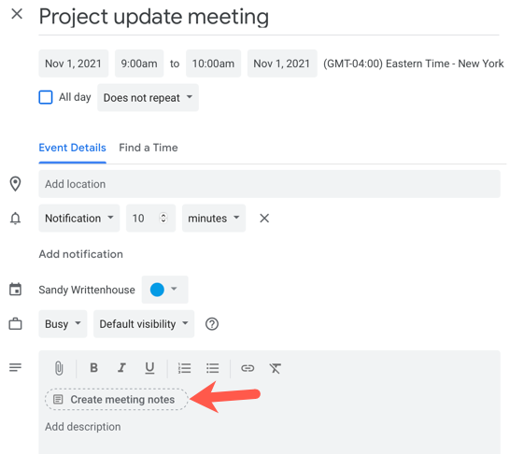Click the visibility help question mark icon
This screenshot has width=510, height=454.
212,324
